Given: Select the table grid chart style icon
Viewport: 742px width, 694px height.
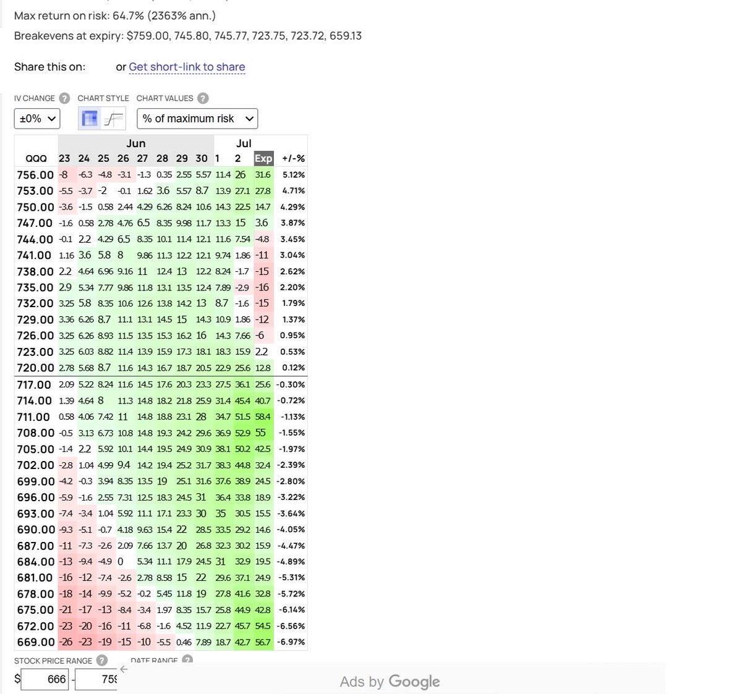Looking at the screenshot, I should 90,118.
